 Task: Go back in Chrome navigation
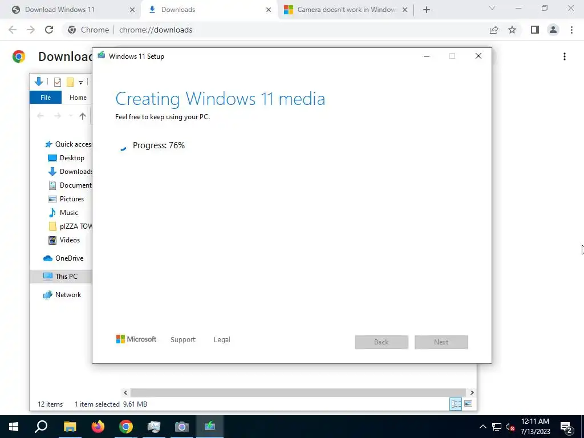(x=13, y=30)
